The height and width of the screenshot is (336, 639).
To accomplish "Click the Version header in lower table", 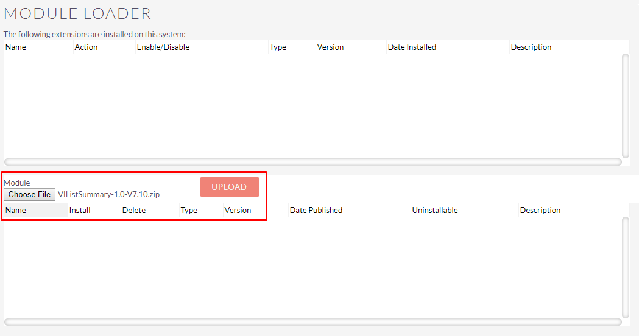I will pyautogui.click(x=238, y=210).
